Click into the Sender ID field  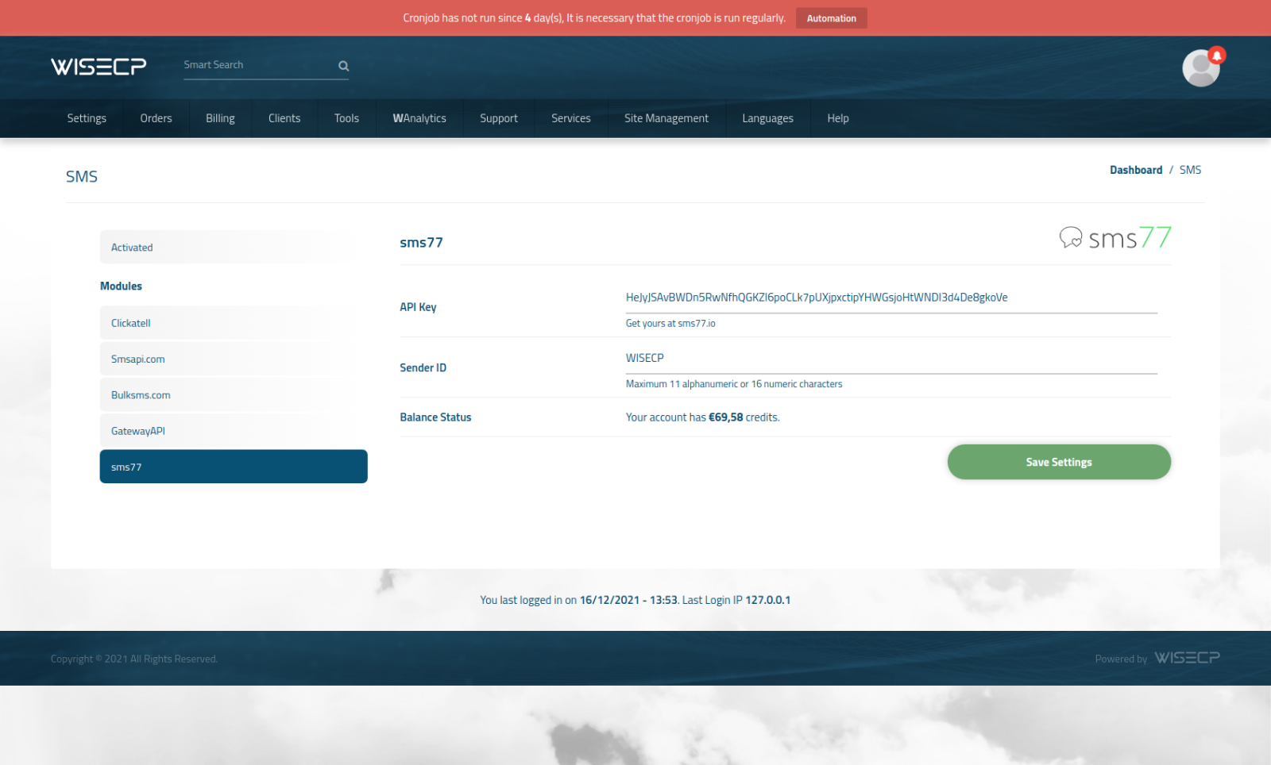point(891,359)
